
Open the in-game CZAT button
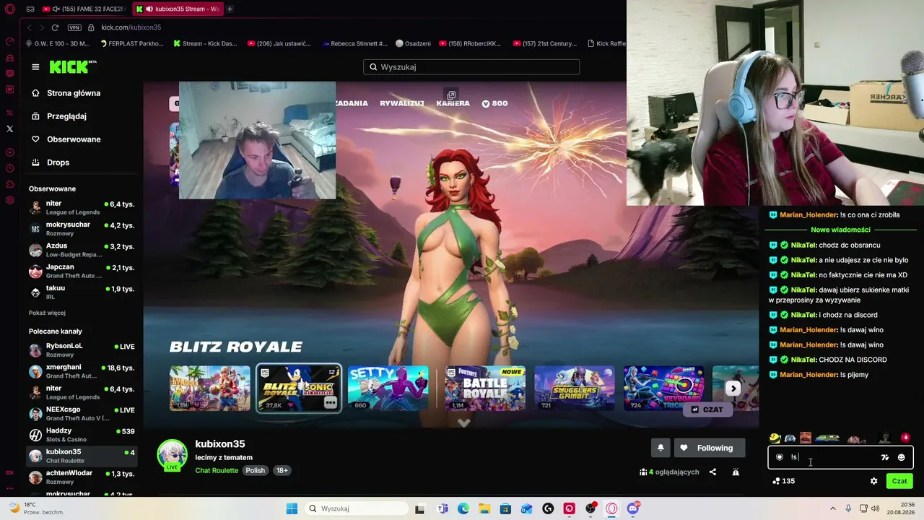(x=707, y=409)
